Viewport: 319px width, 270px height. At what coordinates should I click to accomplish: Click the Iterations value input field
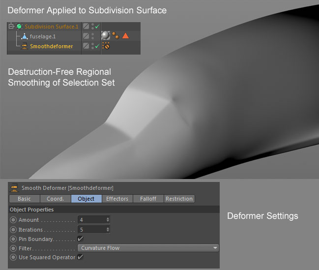(x=91, y=229)
